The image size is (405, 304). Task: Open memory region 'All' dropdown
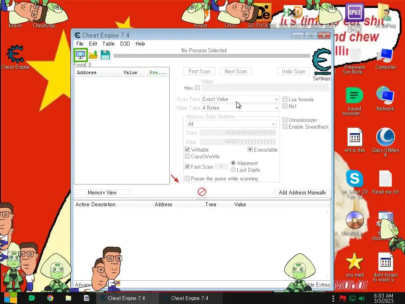pyautogui.click(x=231, y=124)
